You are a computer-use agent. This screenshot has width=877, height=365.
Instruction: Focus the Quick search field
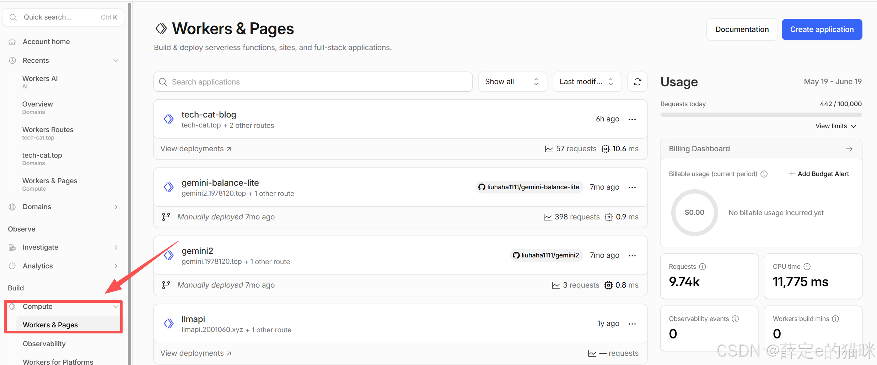click(63, 17)
